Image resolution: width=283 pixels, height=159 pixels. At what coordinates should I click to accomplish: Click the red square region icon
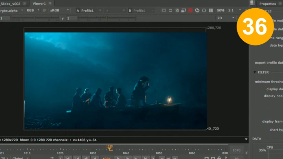(x=190, y=11)
